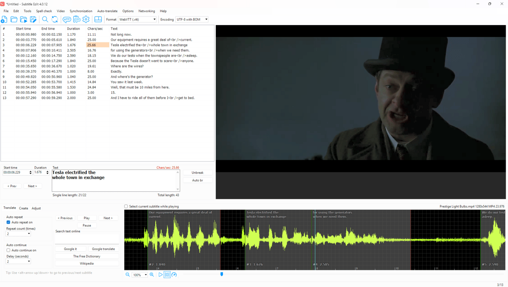Open the Options menu
Viewport: 508px width, 287px height.
128,11
